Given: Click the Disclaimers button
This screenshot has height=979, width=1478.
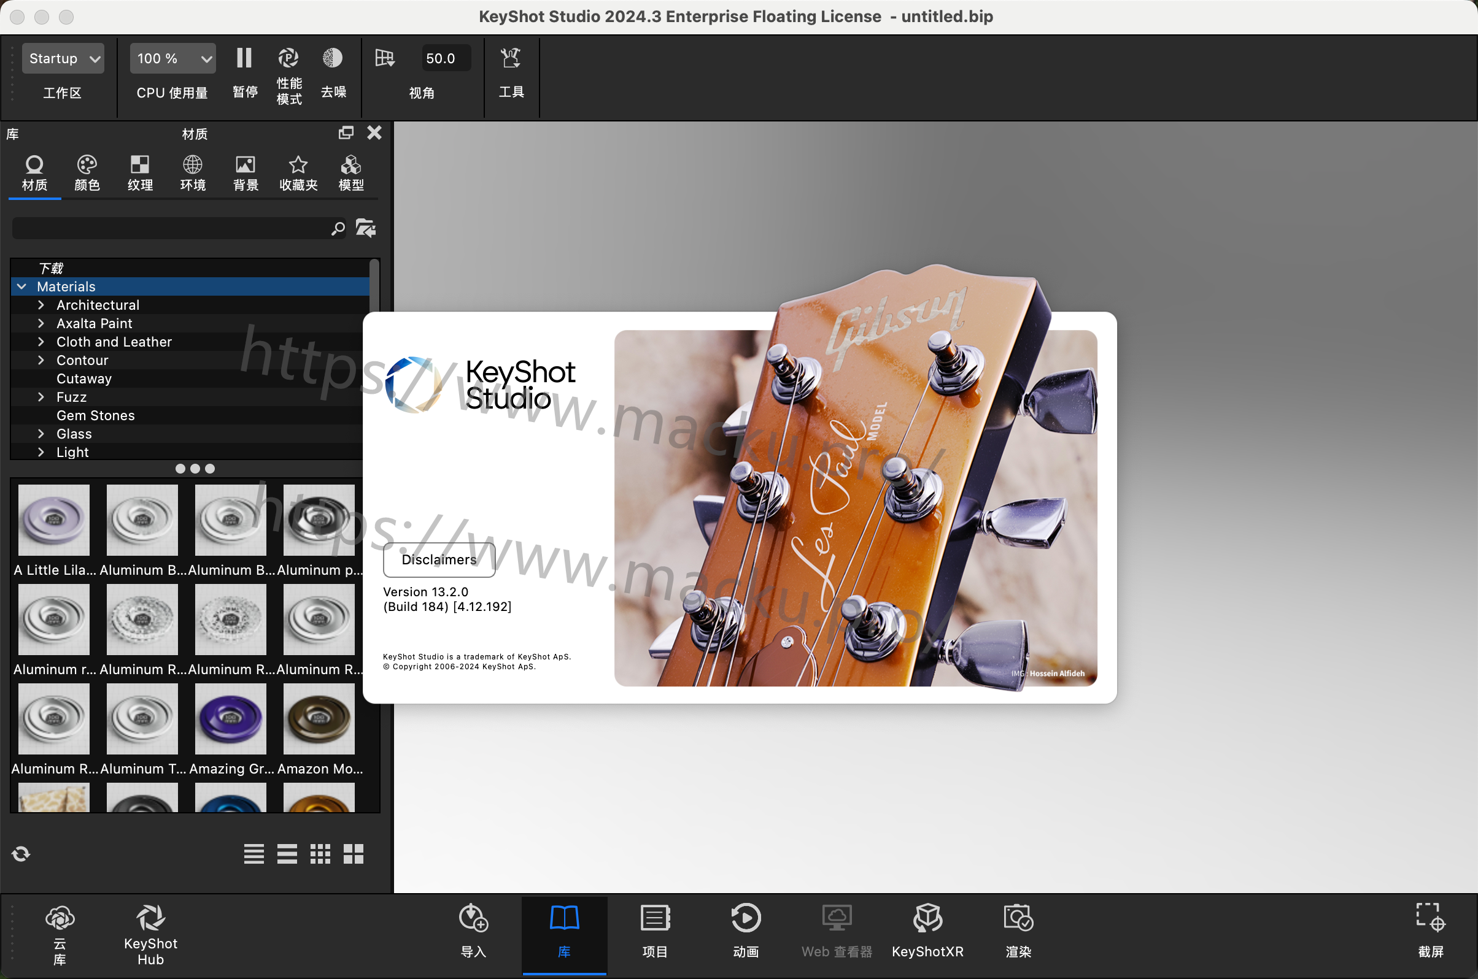Looking at the screenshot, I should pyautogui.click(x=438, y=559).
